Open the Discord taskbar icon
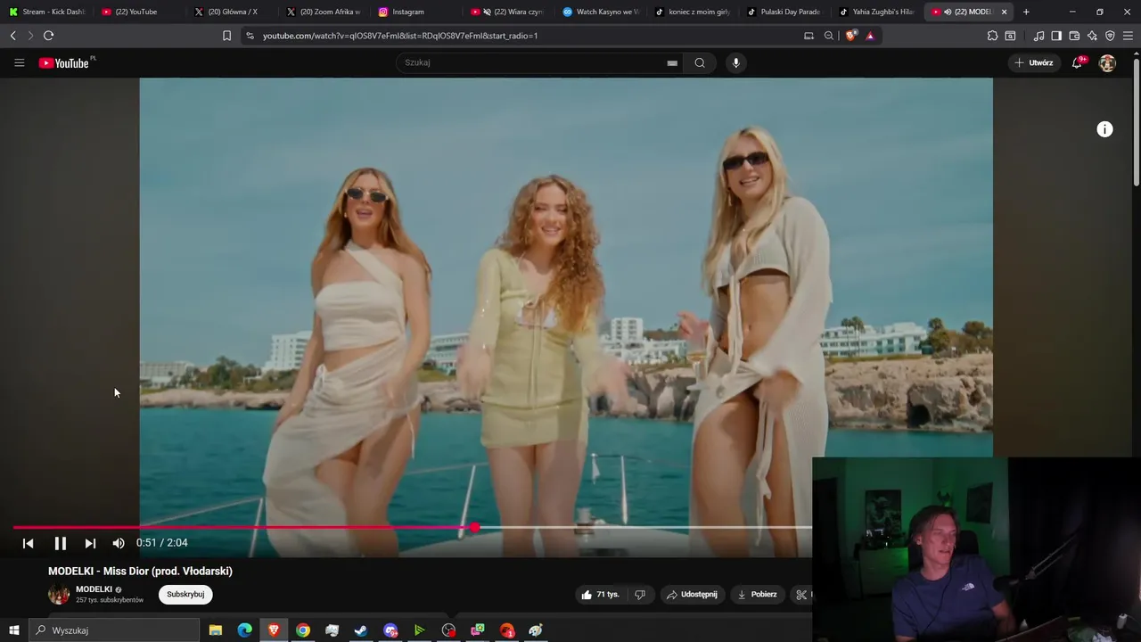Viewport: 1141px width, 642px height. click(390, 630)
